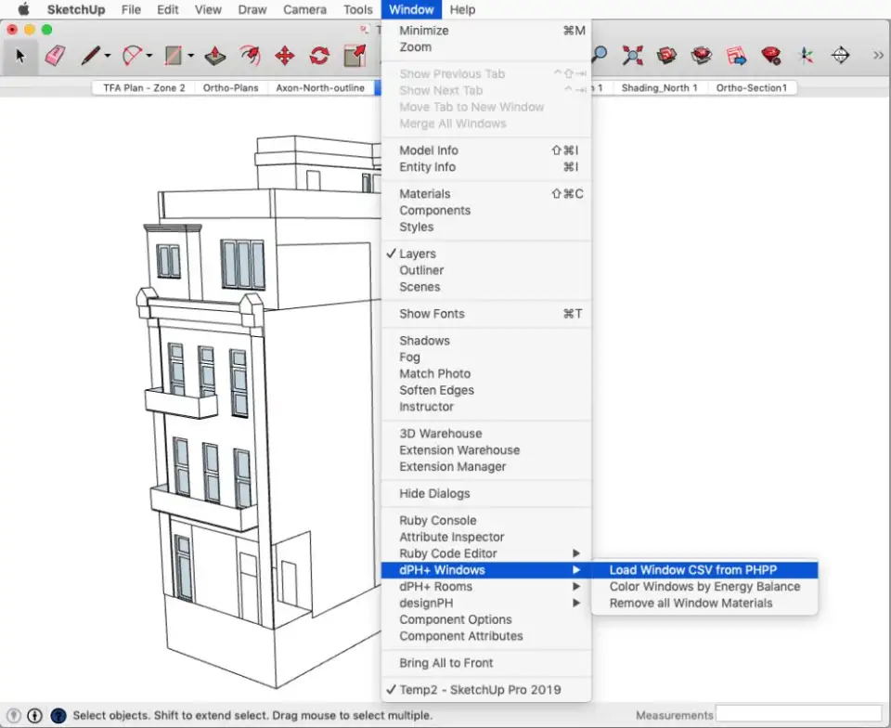The image size is (891, 728).
Task: Choose Load Window CSV from PHPP
Action: coord(693,570)
